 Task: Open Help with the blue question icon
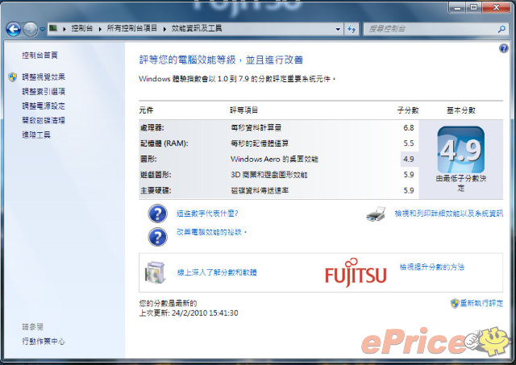(x=503, y=48)
